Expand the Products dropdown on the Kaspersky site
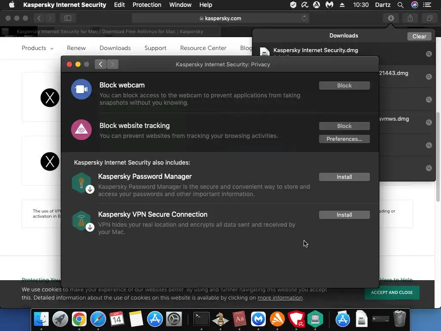 click(x=37, y=48)
